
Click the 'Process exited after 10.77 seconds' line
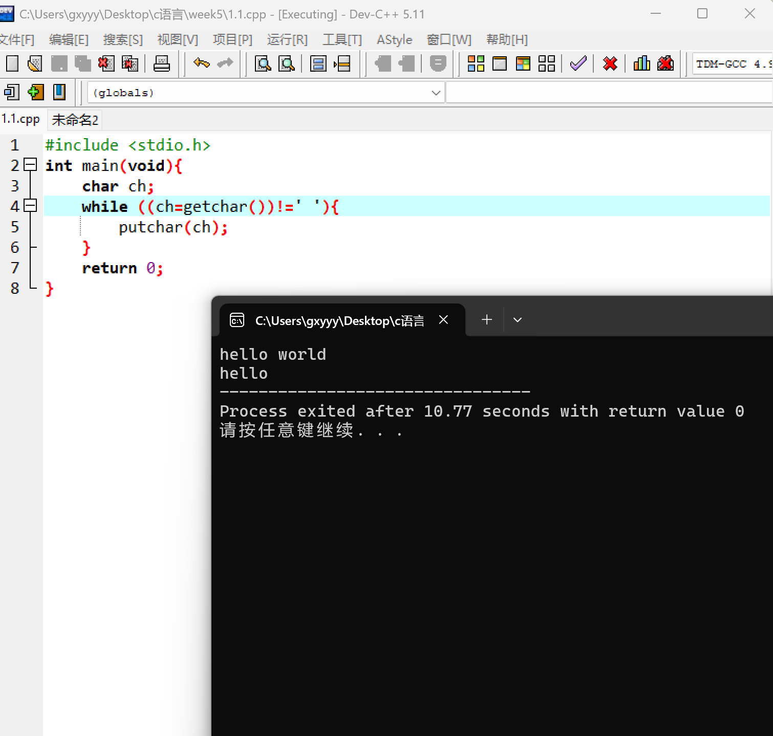(482, 411)
